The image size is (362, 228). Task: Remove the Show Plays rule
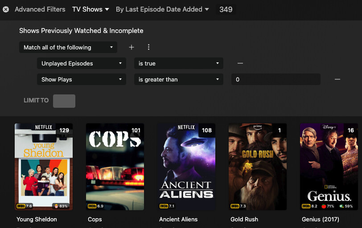(x=337, y=79)
